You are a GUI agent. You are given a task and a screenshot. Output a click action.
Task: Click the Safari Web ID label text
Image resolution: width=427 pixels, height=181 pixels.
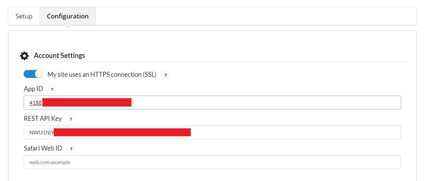point(43,148)
